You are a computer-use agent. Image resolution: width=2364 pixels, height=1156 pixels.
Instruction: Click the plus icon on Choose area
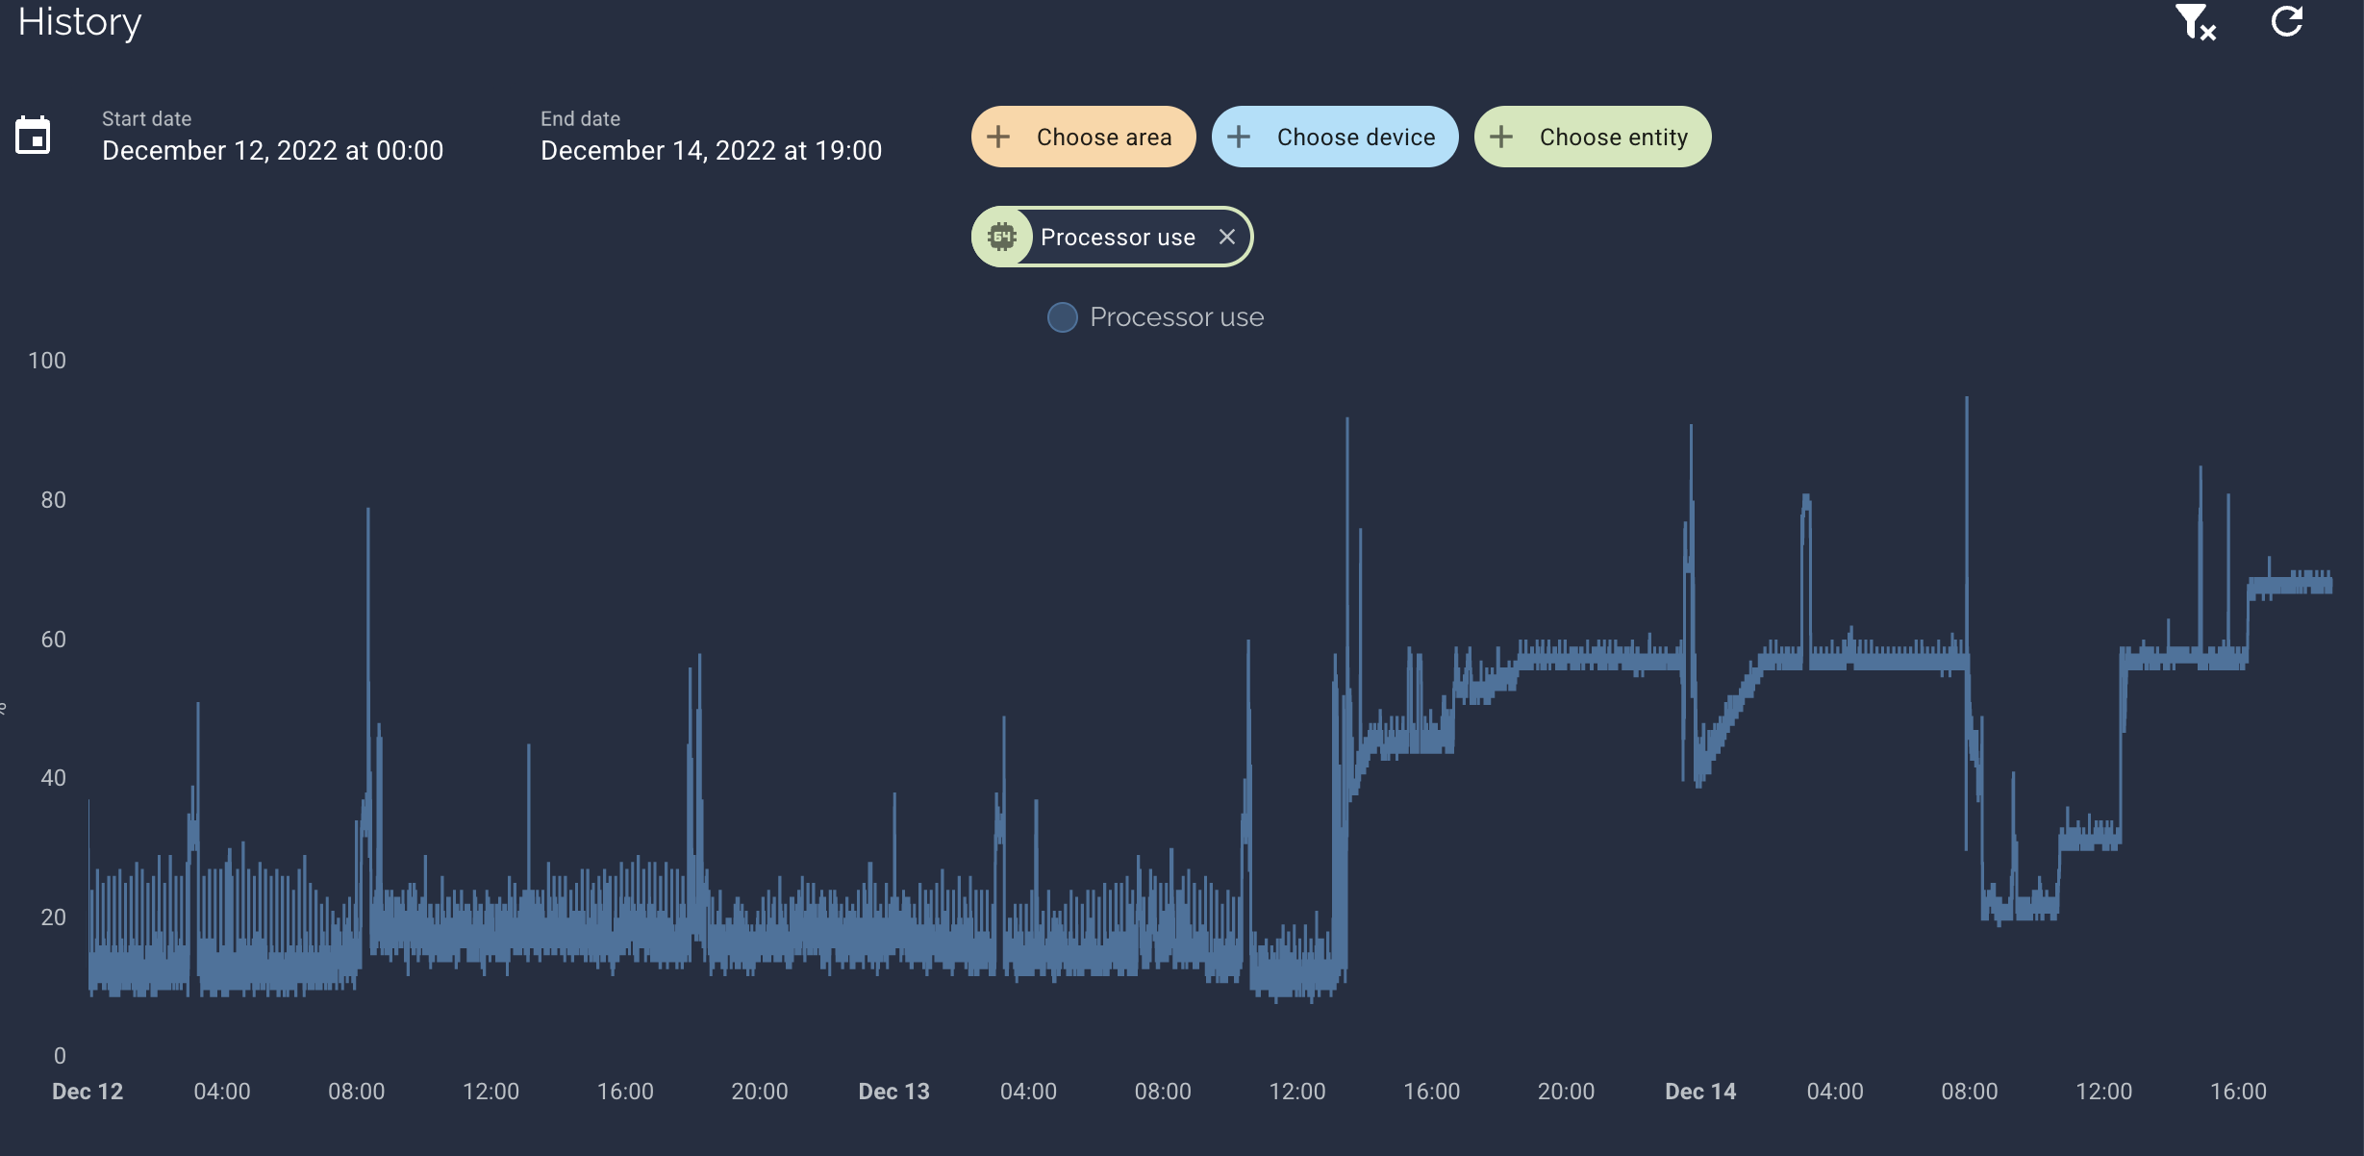[x=999, y=137]
